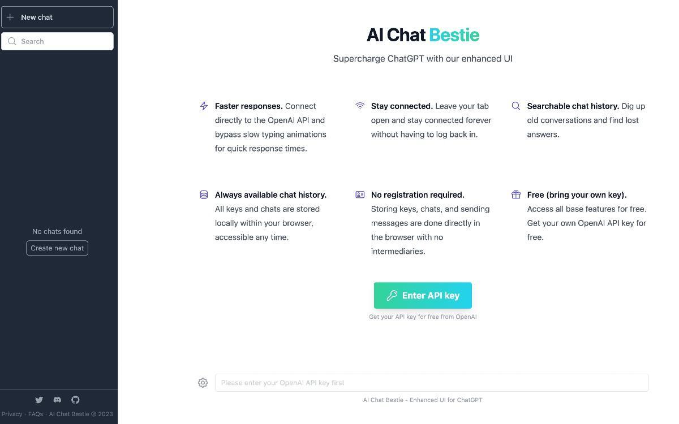Click the ID card icon near No registration required
The image size is (679, 424).
(360, 194)
